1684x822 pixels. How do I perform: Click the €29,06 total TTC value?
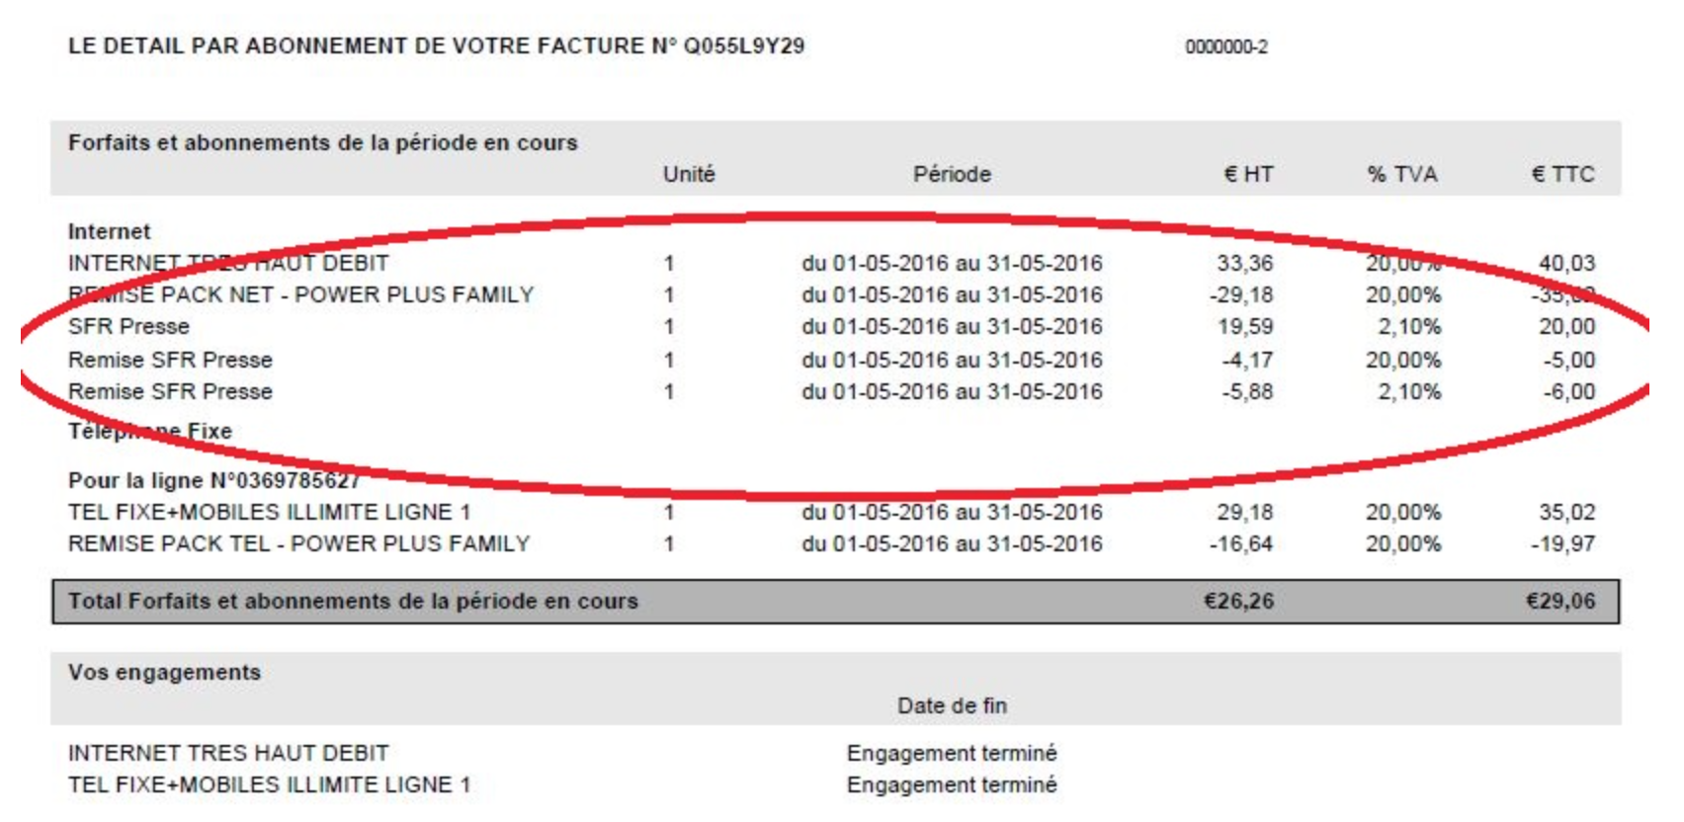[1560, 602]
